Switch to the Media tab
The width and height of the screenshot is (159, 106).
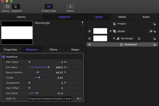point(122,17)
